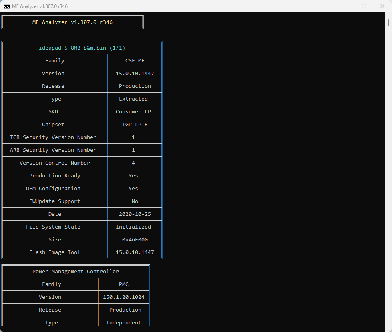Click the value 4 for Version Control Number
This screenshot has width=392, height=332.
point(133,163)
